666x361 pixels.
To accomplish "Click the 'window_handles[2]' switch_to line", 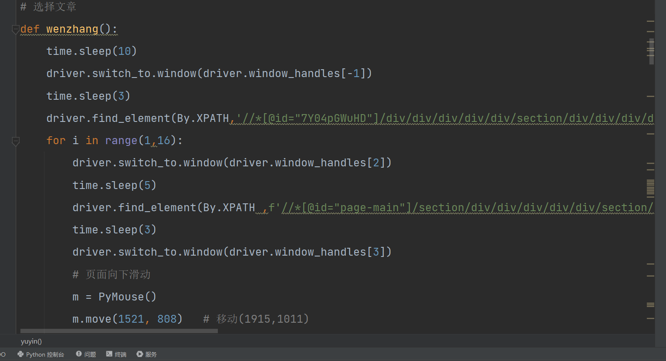I will [x=232, y=163].
